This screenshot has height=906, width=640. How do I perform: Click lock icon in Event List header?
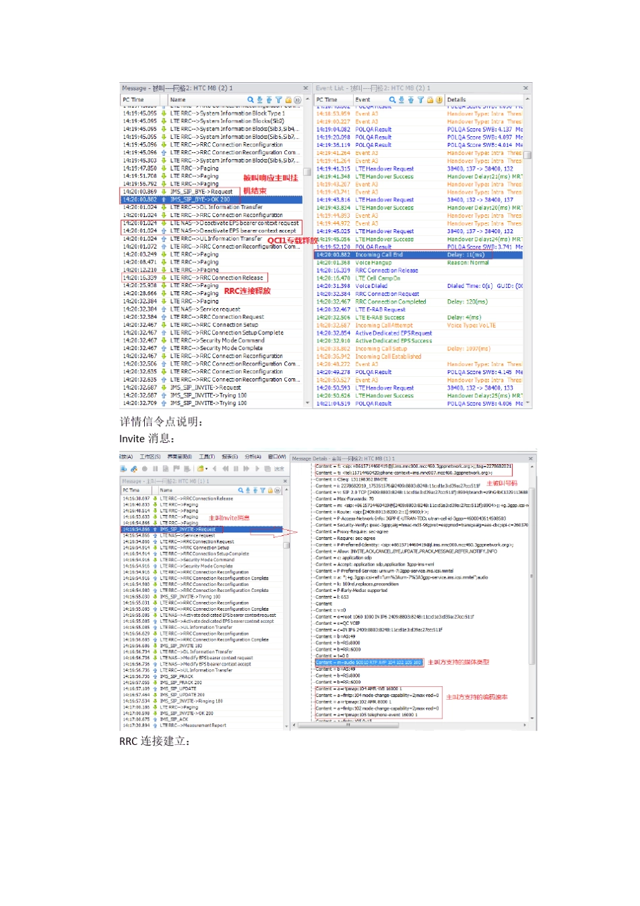pyautogui.click(x=430, y=99)
